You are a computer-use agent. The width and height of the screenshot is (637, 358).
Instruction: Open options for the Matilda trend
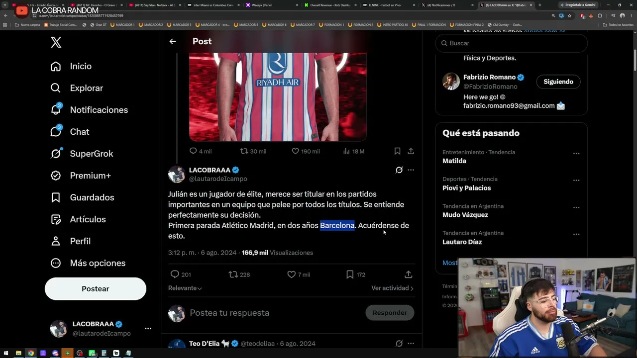(x=576, y=154)
